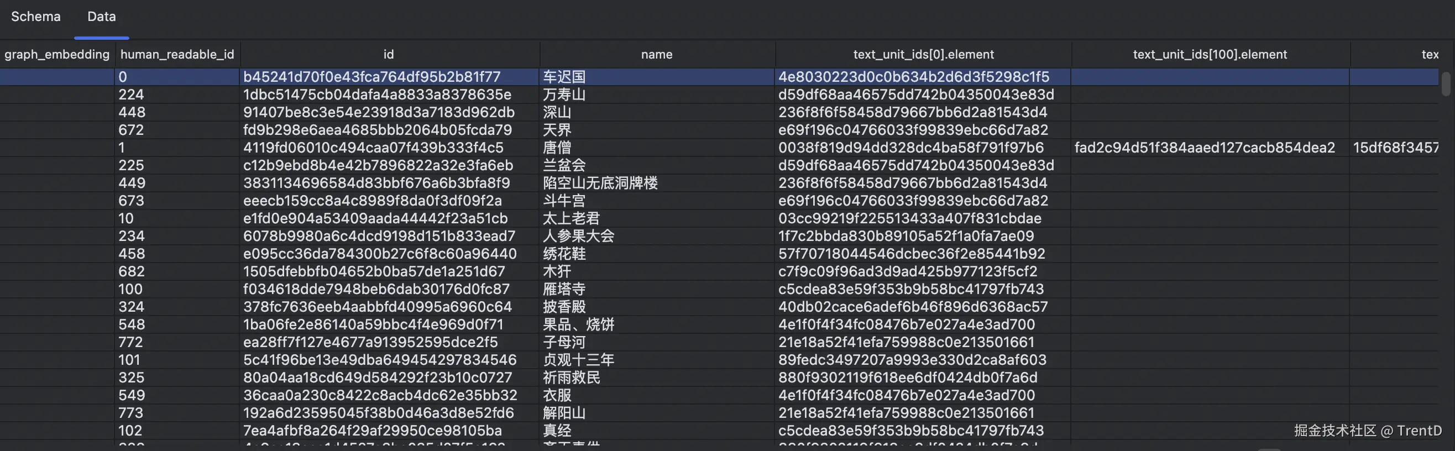Screen dimensions: 1455x451
Task: Click the name cell 衣服
Action: tap(657, 395)
